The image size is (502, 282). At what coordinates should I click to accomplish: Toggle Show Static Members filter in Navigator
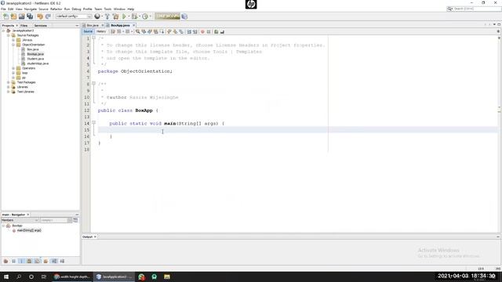pos(21,261)
